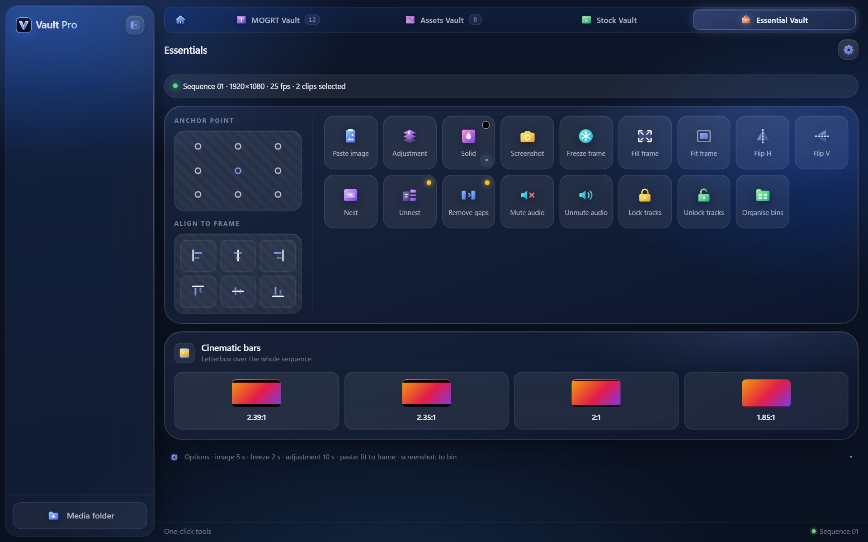Apply 2.35:1 cinematic bars

click(x=426, y=401)
